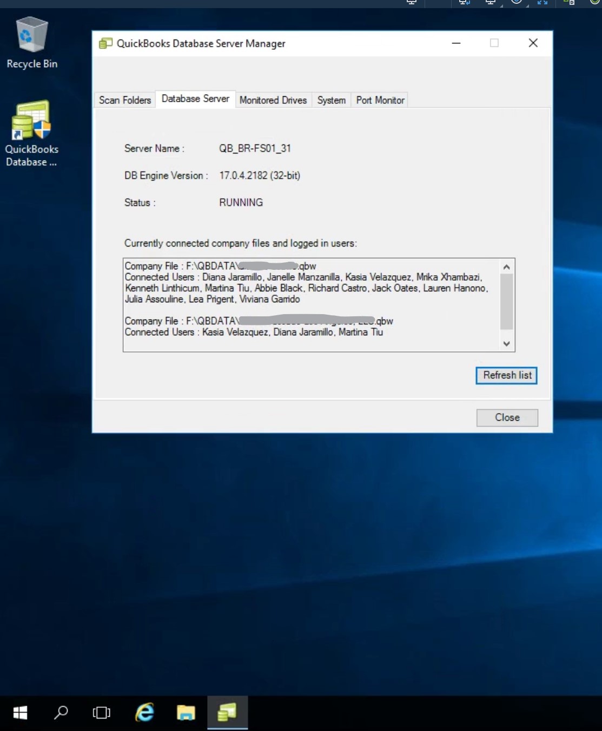Select the QuickBooks Database Server Manager taskbar icon

coord(227,713)
